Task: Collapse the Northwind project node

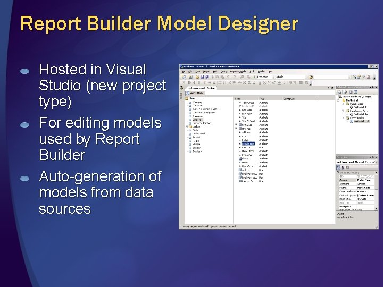Action: coord(338,100)
